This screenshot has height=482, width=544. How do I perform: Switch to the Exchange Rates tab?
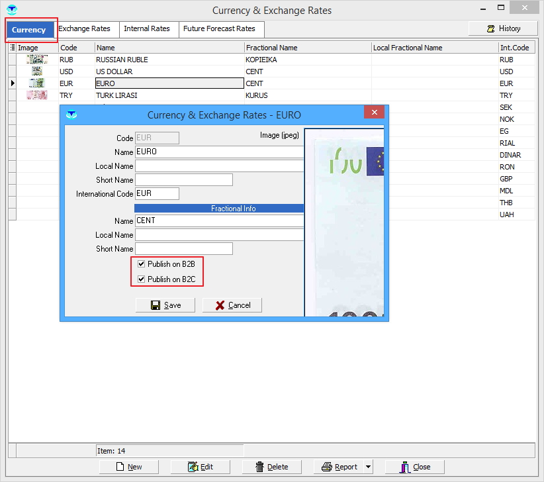[x=84, y=29]
